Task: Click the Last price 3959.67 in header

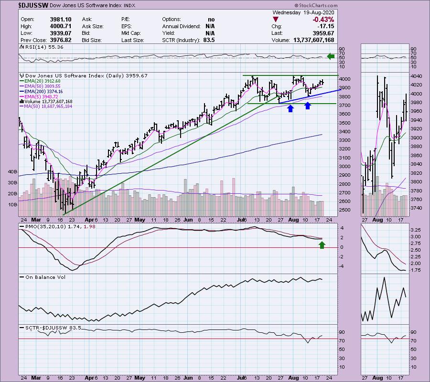Action: coord(323,33)
